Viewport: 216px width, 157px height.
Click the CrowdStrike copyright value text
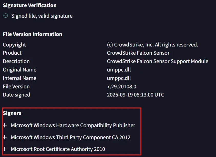pos(152,45)
